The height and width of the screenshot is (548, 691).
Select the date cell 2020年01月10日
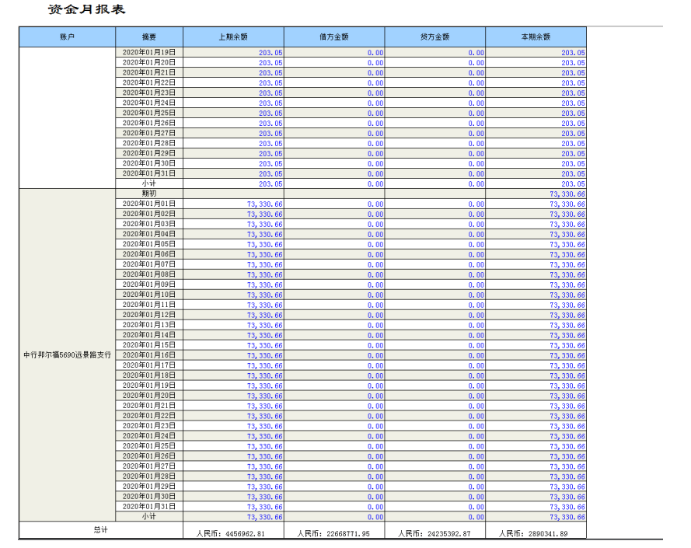coord(149,295)
